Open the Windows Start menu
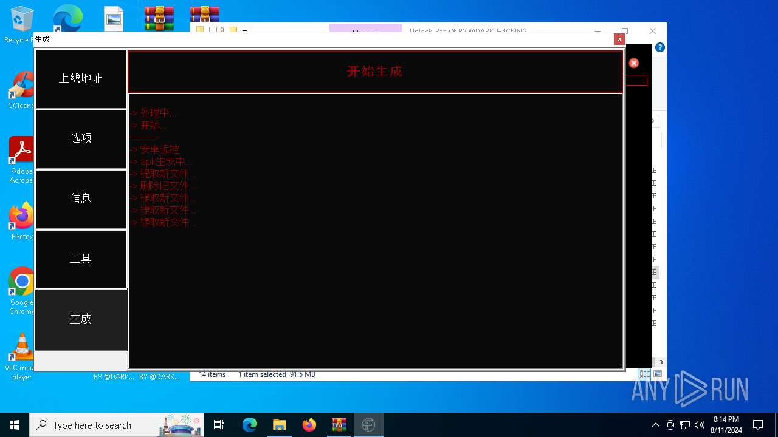Viewport: 778px width, 437px height. (15, 425)
